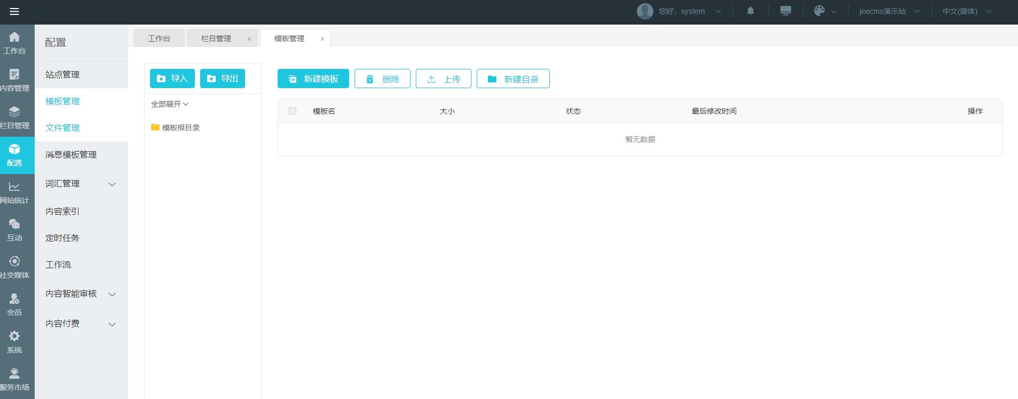Click the 状态 column header

click(x=573, y=111)
